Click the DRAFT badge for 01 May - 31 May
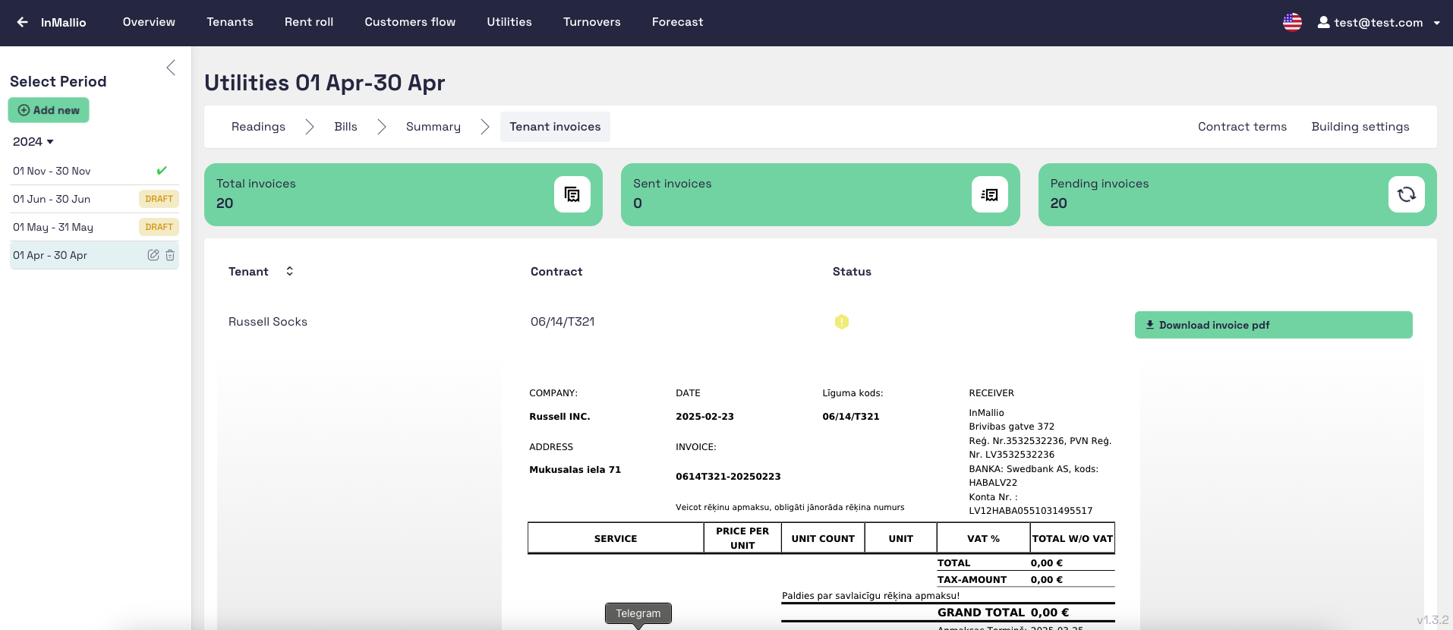1453x630 pixels. tap(159, 227)
